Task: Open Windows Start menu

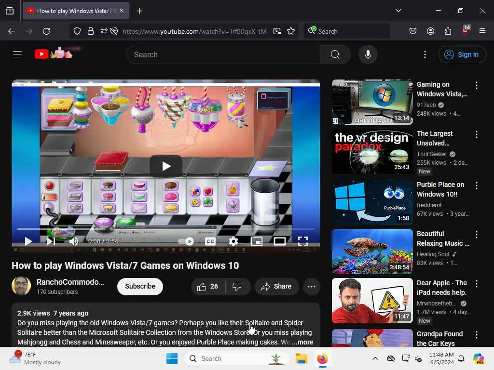Action: (x=172, y=358)
